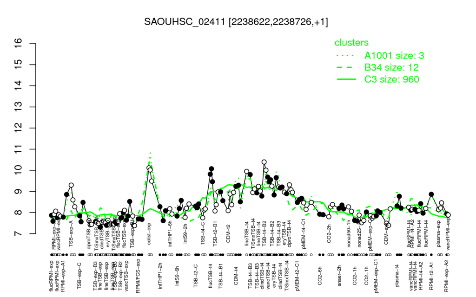Image resolution: width=476 pixels, height=297 pixels.
Task: Click the 'CDM-t4' axis label
Action: pos(236,275)
